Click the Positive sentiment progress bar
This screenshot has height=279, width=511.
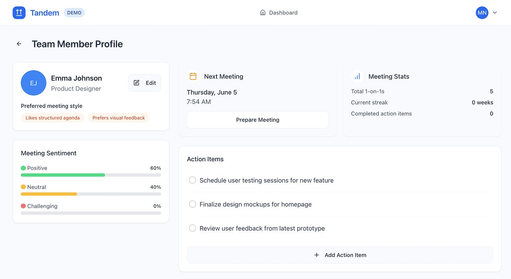[91, 175]
